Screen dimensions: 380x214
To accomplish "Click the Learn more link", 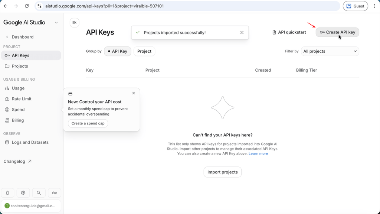I will click(258, 153).
